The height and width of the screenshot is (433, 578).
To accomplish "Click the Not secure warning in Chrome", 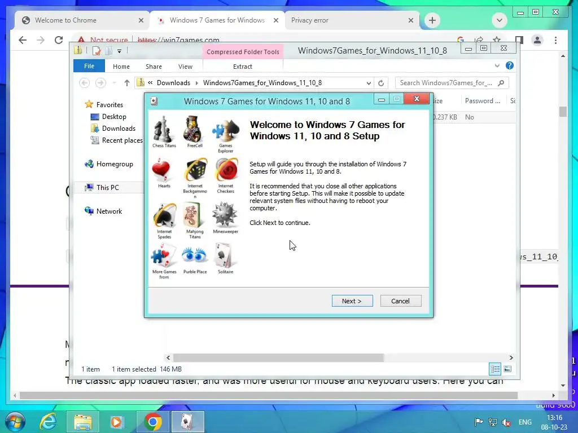I will (x=103, y=40).
